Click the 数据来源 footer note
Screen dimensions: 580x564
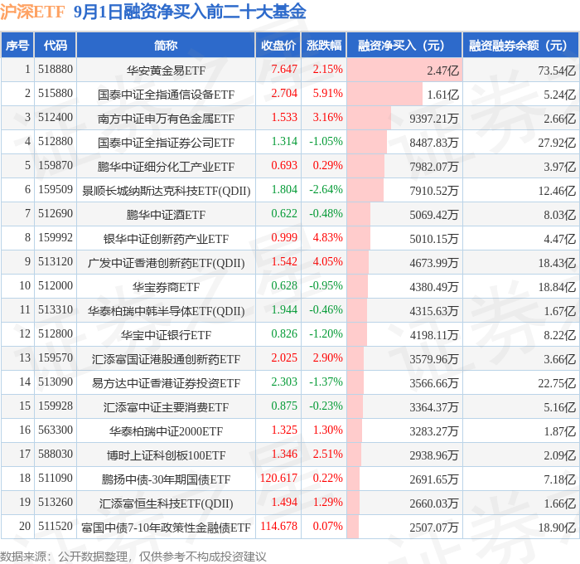(133, 557)
